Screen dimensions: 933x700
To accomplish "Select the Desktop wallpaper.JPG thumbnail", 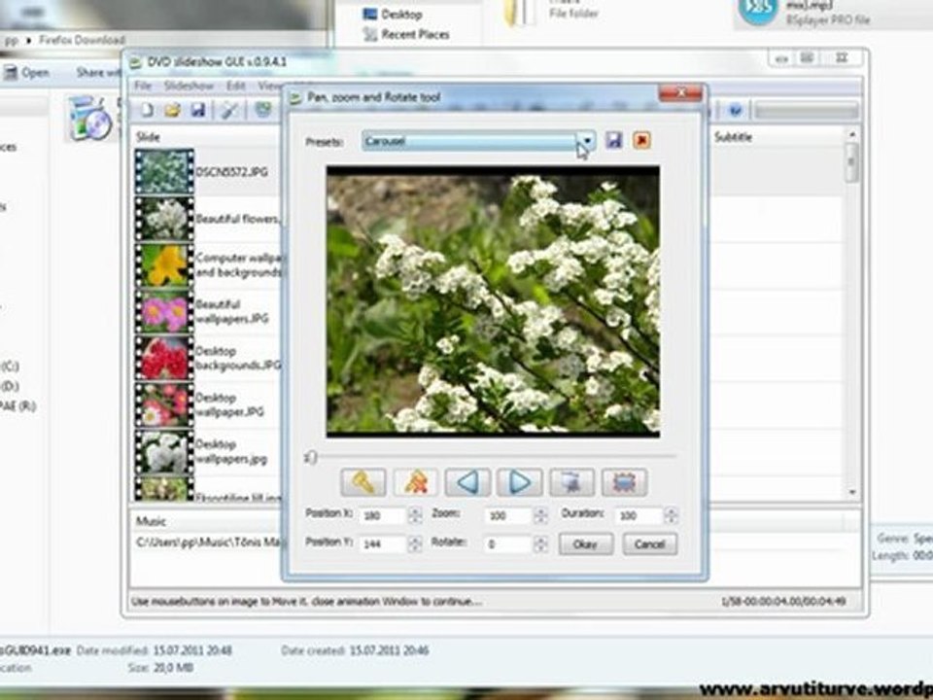I will point(164,405).
